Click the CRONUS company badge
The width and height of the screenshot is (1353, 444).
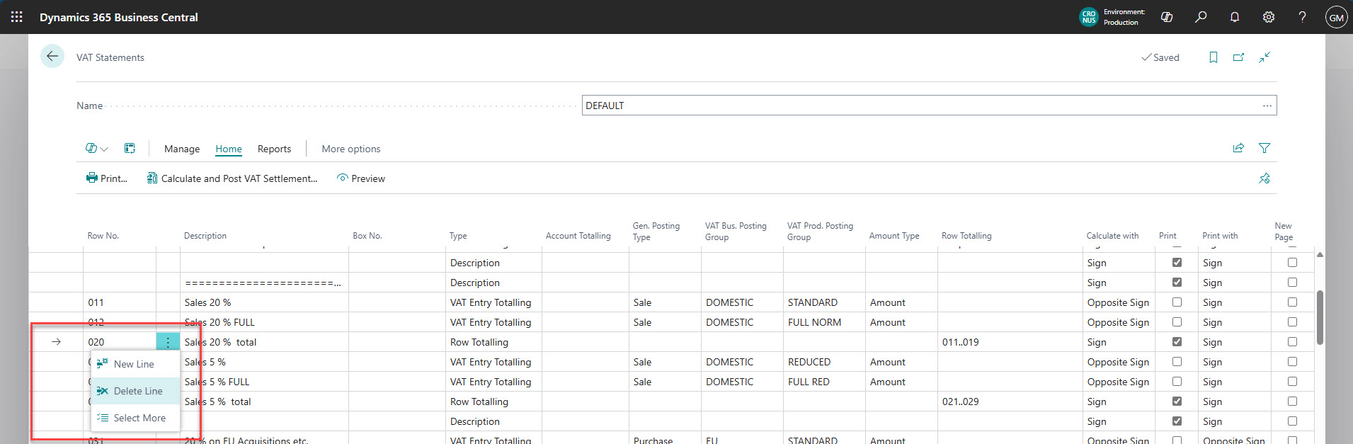coord(1089,17)
